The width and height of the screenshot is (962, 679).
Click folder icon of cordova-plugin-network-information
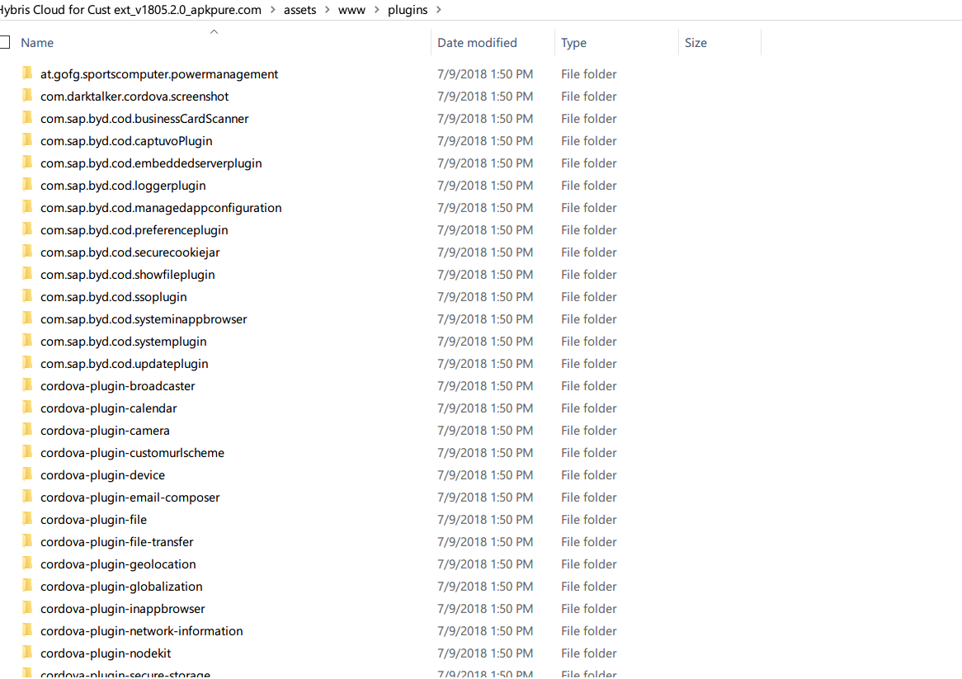(27, 630)
